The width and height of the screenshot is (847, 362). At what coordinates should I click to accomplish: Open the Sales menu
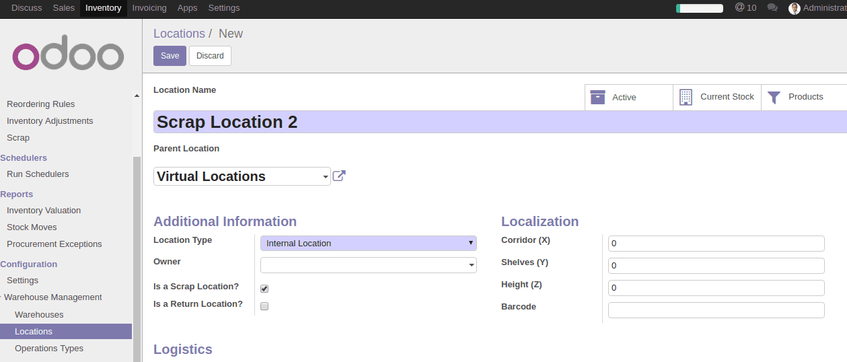point(64,8)
